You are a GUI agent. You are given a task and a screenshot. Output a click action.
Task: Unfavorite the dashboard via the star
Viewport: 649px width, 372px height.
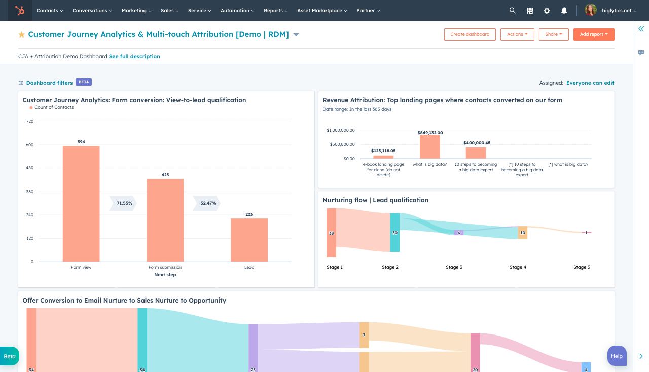21,34
